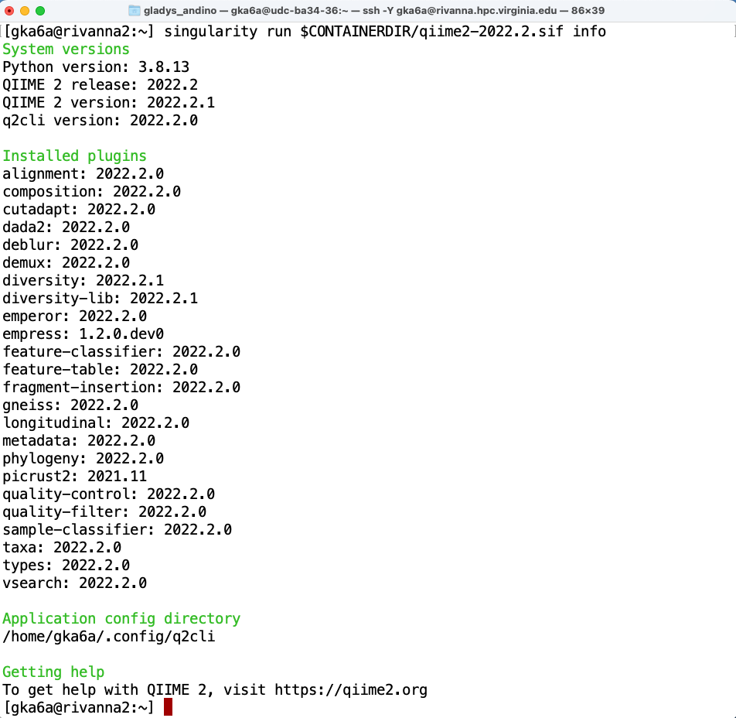Click the gladys_andino window title text
The height and width of the screenshot is (718, 736).
point(176,10)
